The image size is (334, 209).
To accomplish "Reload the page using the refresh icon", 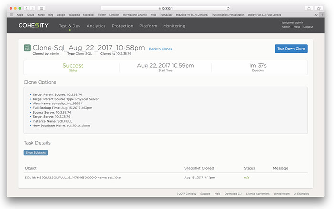I will pyautogui.click(x=228, y=8).
